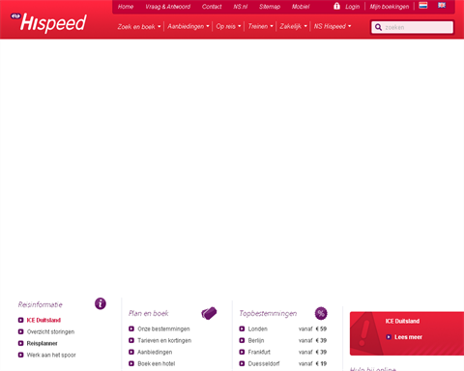
Task: Select Frankfurt destination link
Action: pos(259,352)
